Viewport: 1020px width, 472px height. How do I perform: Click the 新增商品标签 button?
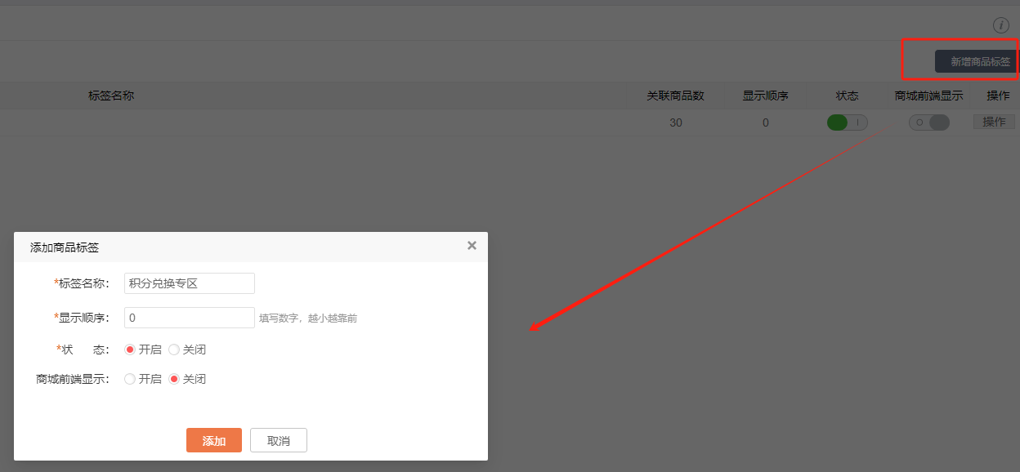pos(979,61)
